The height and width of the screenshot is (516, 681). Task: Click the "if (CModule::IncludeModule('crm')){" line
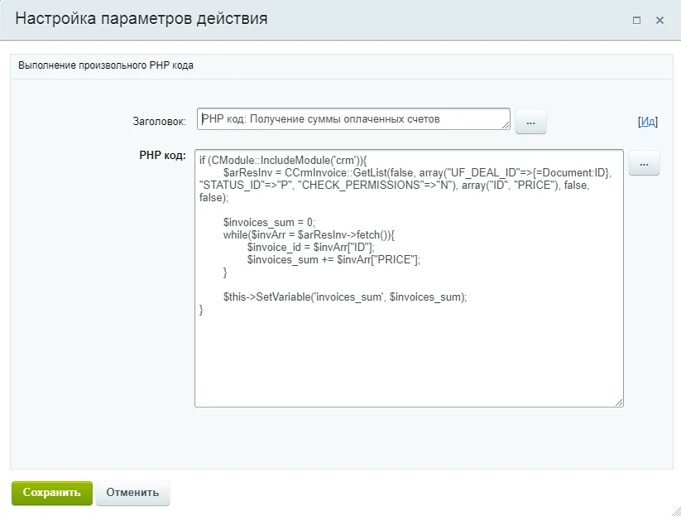click(x=283, y=161)
